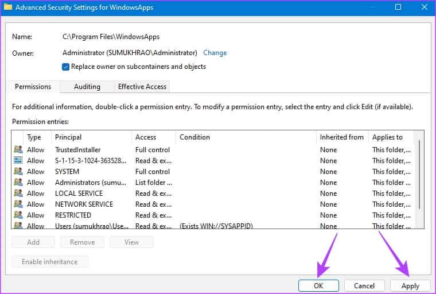Select the LOCAL SERVICE principal
Image resolution: width=436 pixels, height=294 pixels.
coord(79,194)
